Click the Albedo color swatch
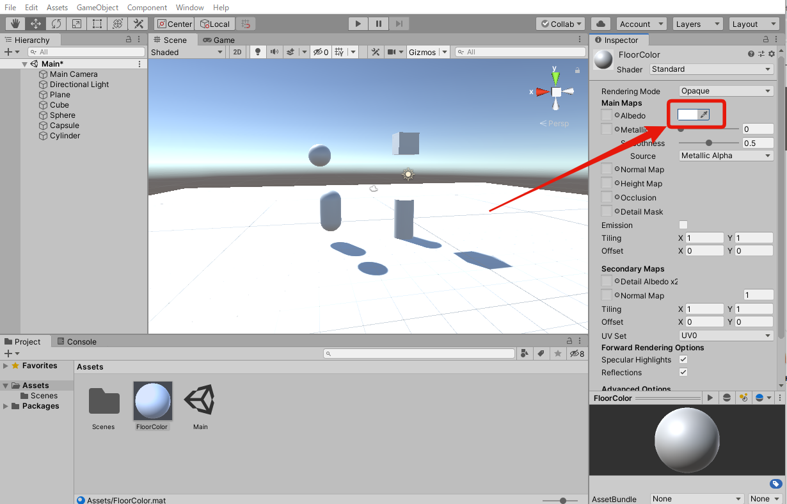 click(x=690, y=114)
